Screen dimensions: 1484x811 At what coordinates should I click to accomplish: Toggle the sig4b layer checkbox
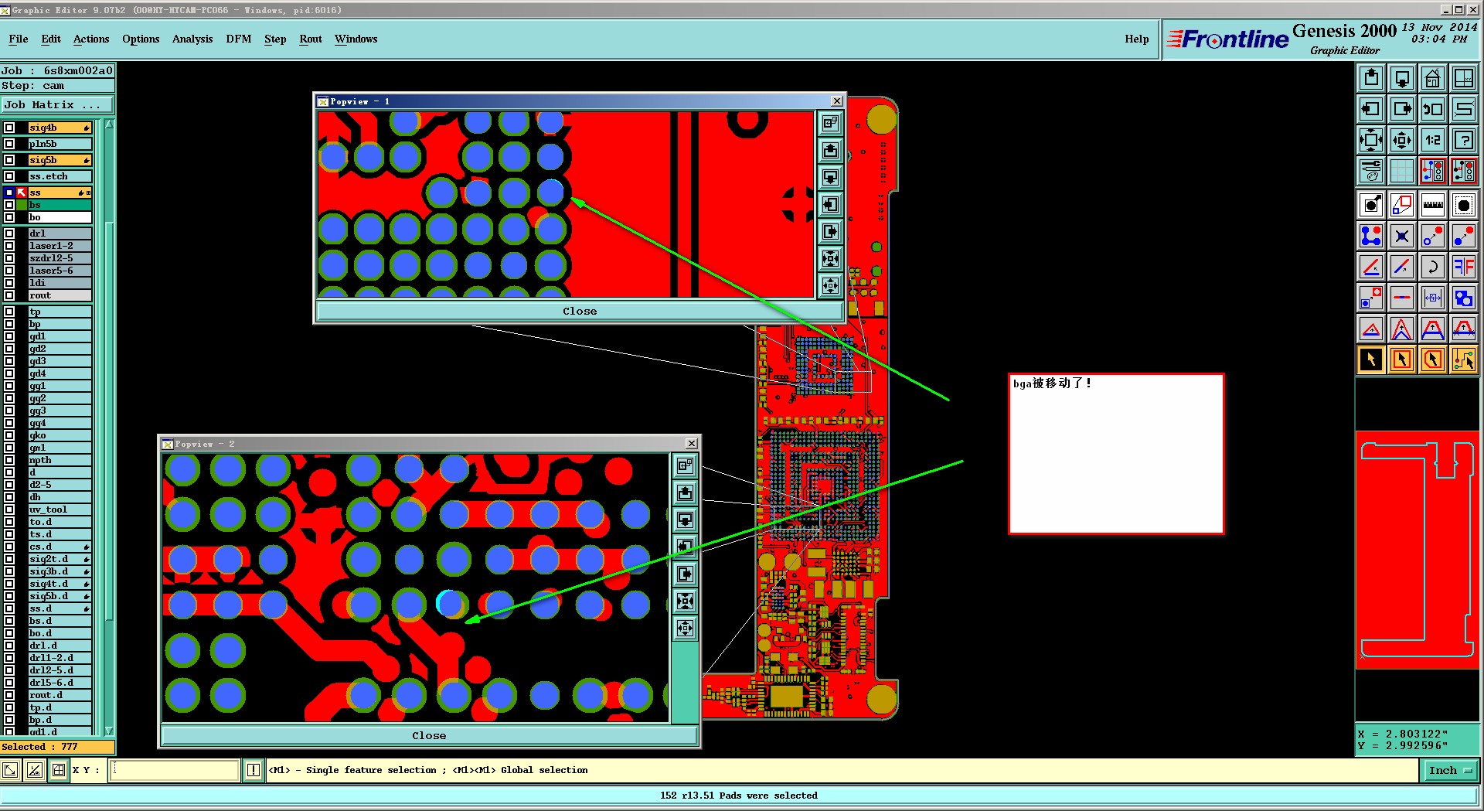(9, 128)
